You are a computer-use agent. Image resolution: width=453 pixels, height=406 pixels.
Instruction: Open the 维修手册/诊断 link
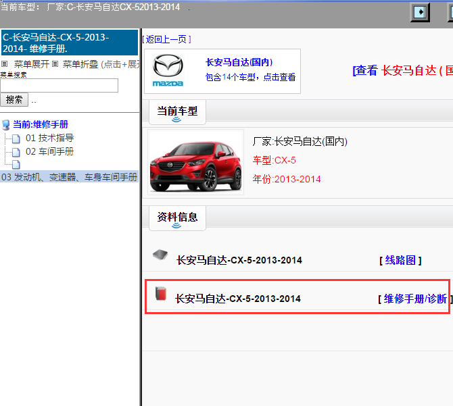tap(415, 299)
